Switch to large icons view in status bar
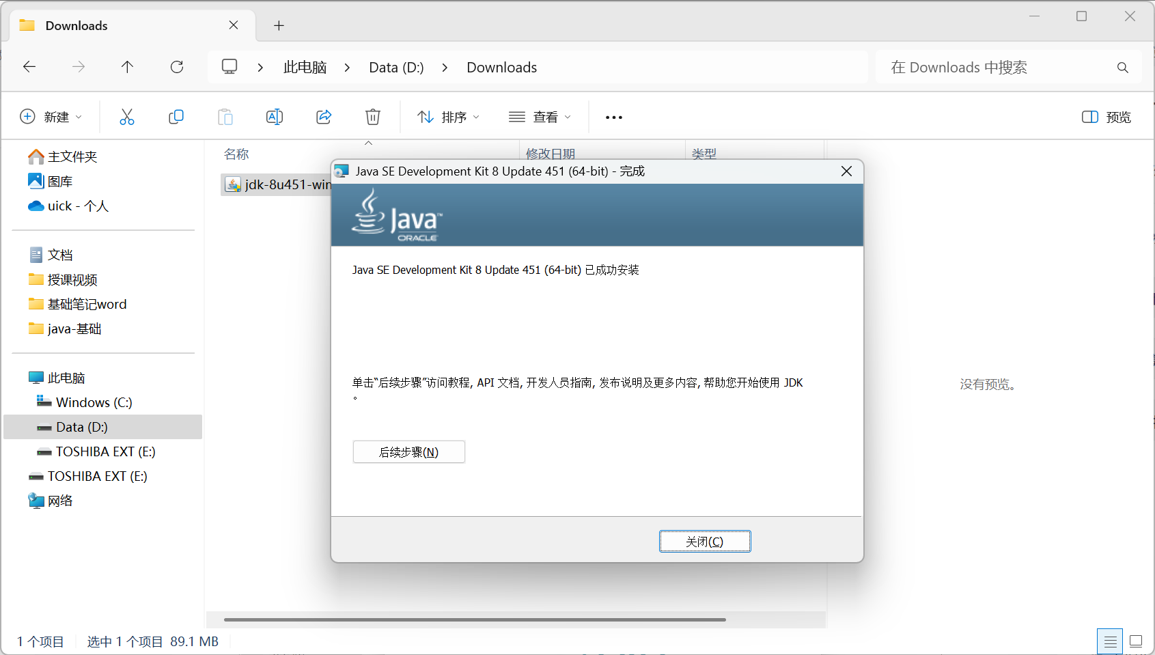 (x=1135, y=641)
